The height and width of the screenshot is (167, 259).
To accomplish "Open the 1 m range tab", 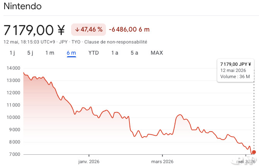I will pyautogui.click(x=50, y=53).
